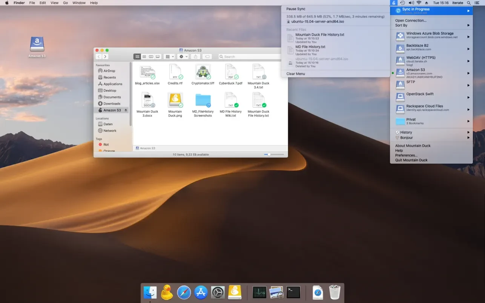Switch Finder to list view
Image resolution: width=485 pixels, height=303 pixels.
pos(144,57)
